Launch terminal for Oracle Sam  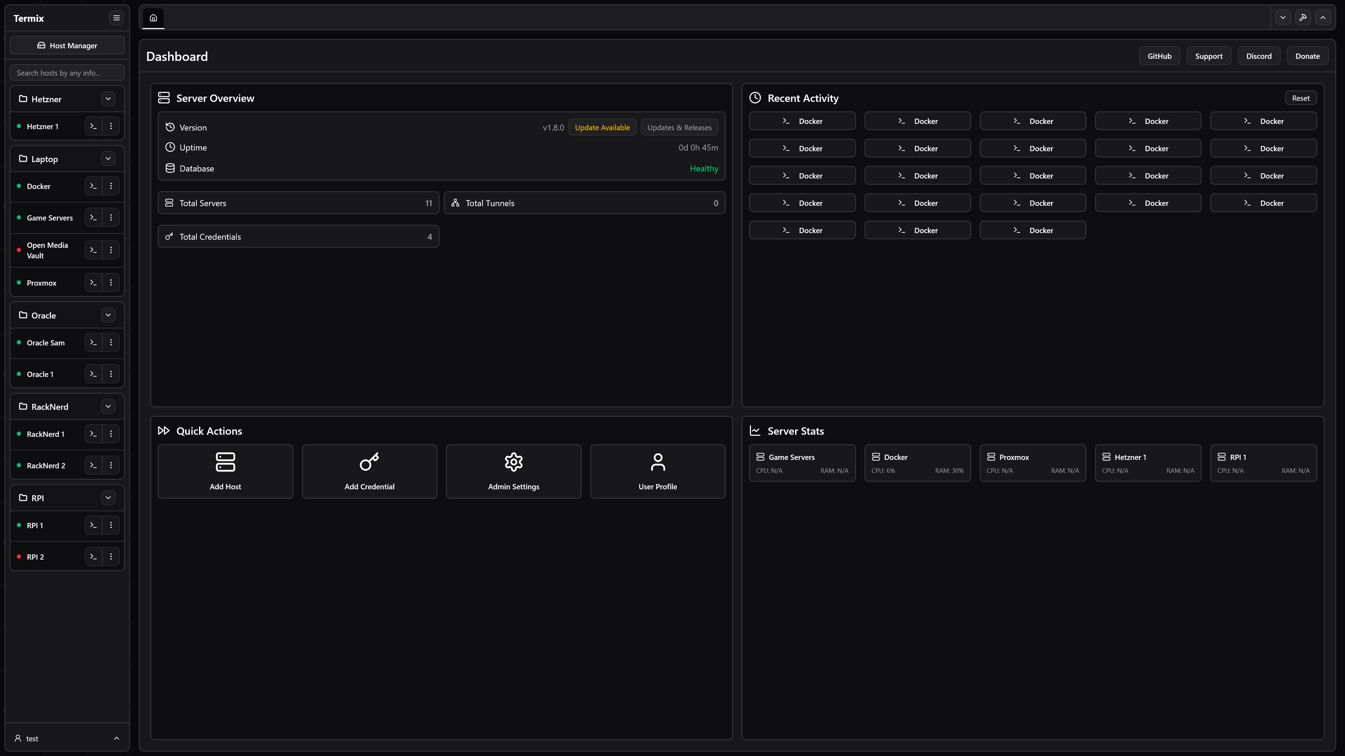point(94,343)
